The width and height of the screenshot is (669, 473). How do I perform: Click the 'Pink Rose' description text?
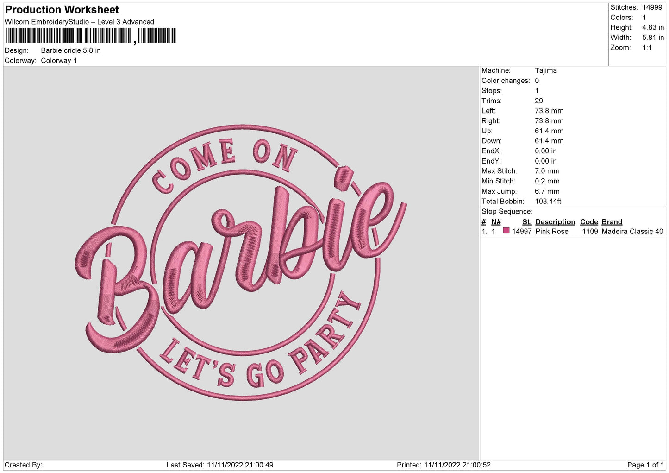tap(552, 231)
